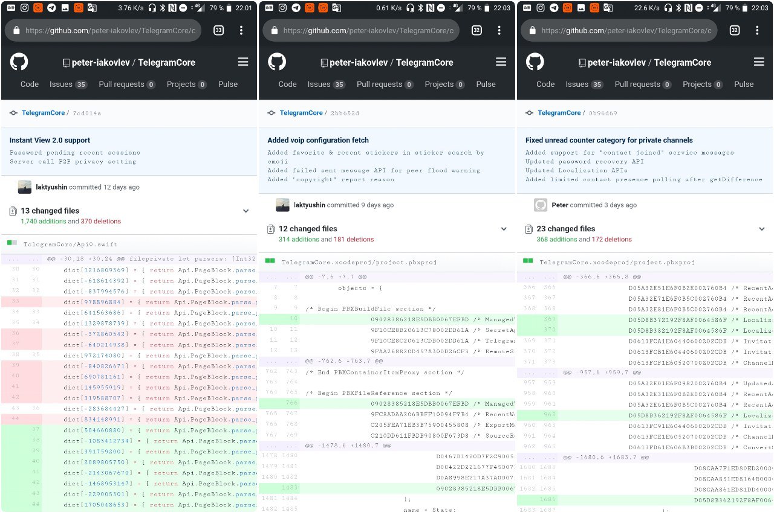
Task: Open browser three-dot menu on unread counter screen
Action: click(757, 30)
